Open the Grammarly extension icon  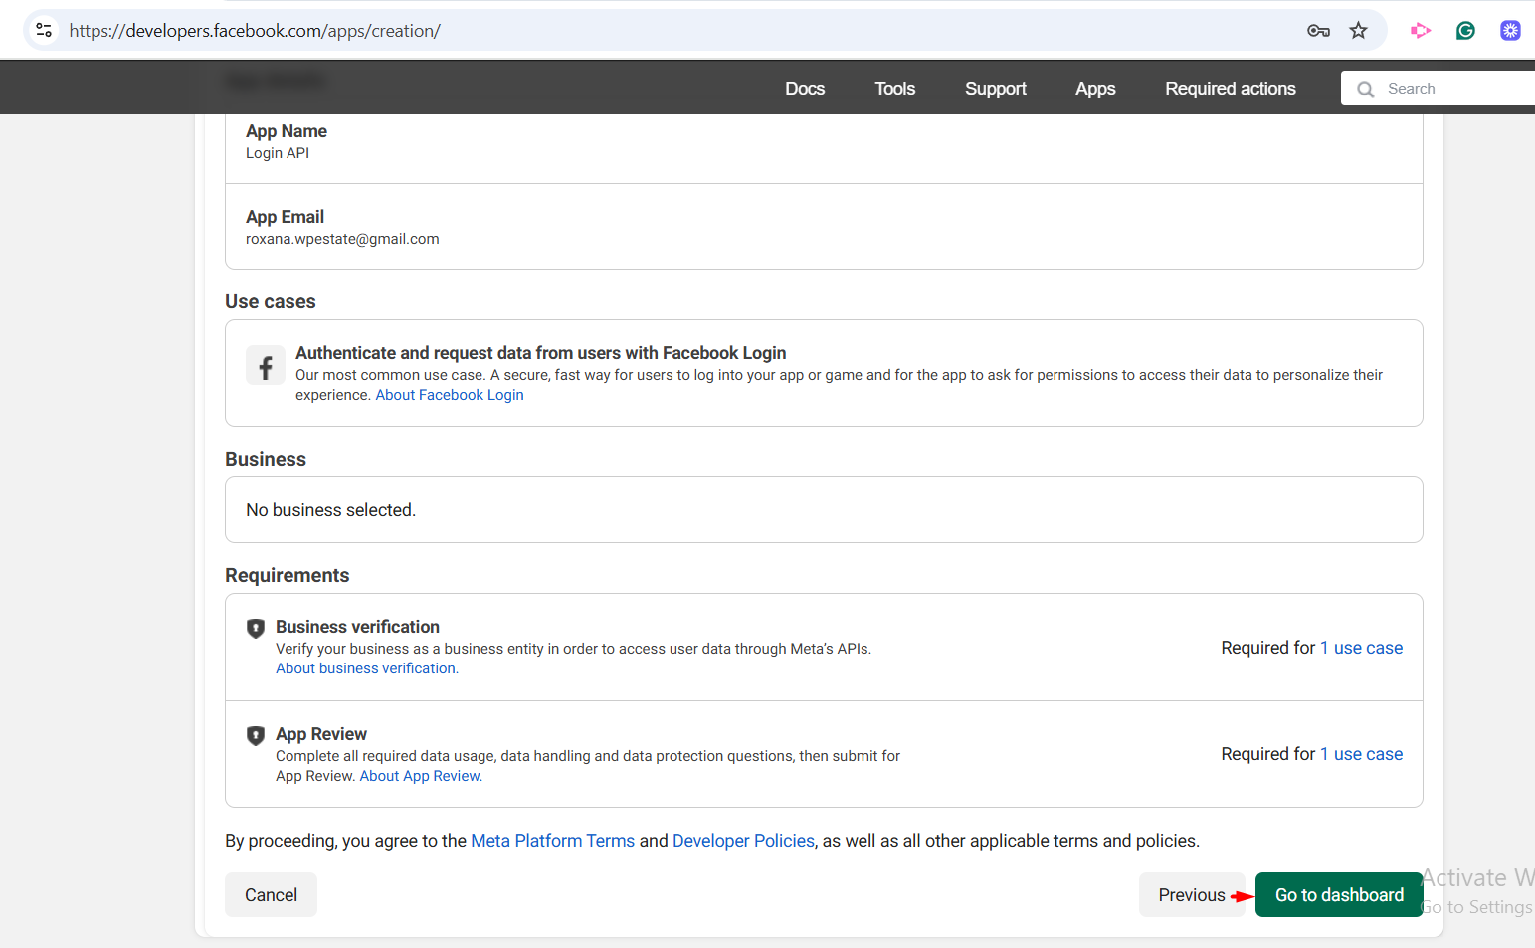coord(1465,31)
